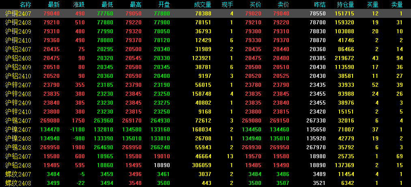Viewport: 411px width, 187px height.
Task: Select the 沪铜2407 contract row
Action: pyautogui.click(x=205, y=14)
